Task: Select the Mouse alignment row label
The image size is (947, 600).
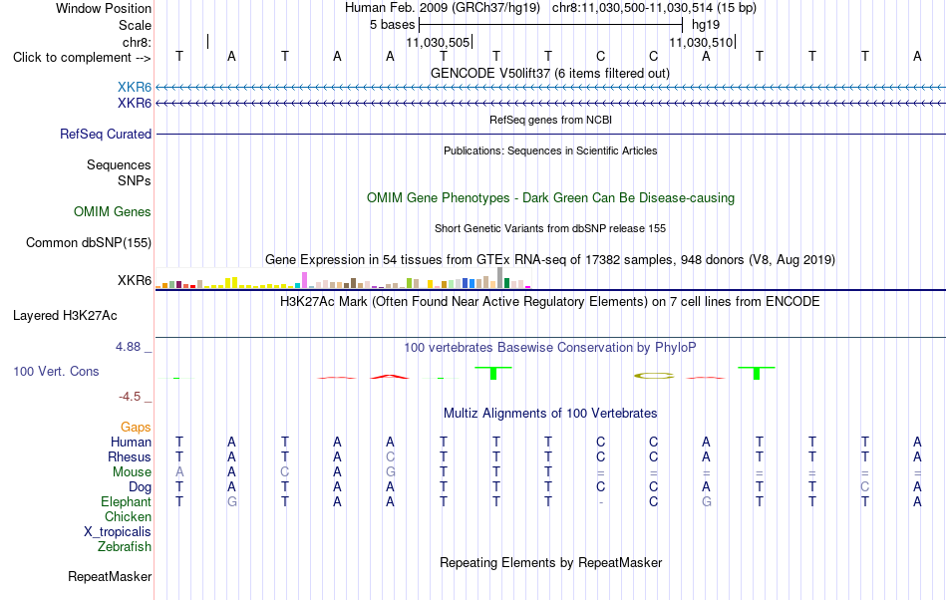Action: (132, 472)
